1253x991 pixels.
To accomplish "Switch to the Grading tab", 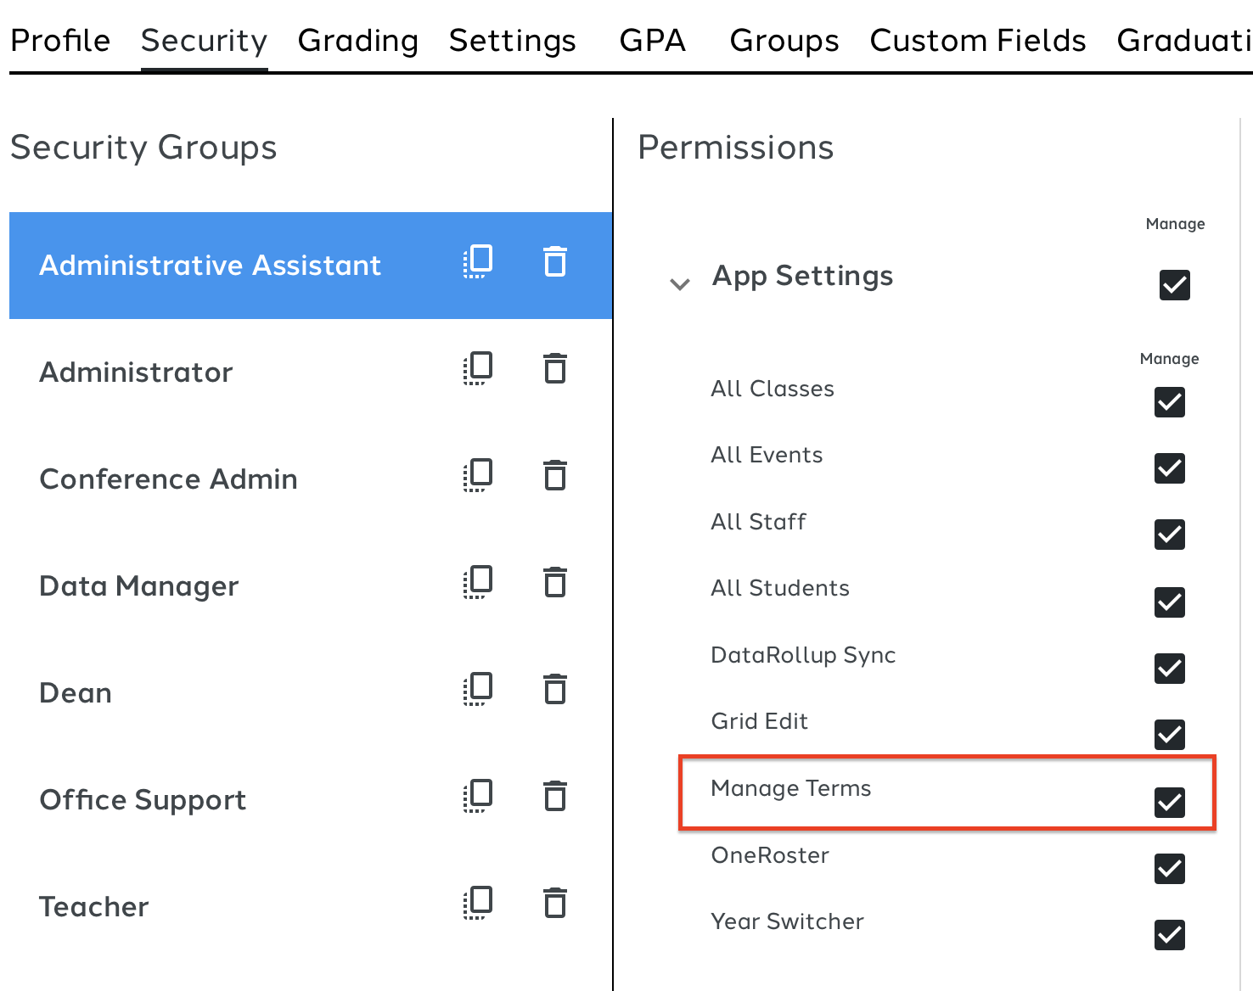I will [x=357, y=41].
